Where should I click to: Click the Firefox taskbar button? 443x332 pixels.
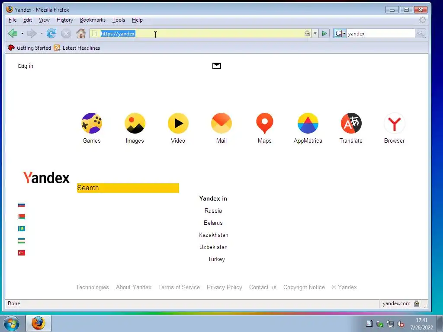pyautogui.click(x=39, y=323)
